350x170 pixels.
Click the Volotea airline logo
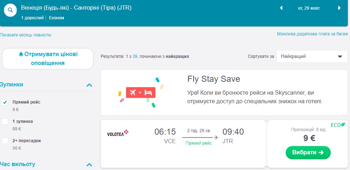117,134
